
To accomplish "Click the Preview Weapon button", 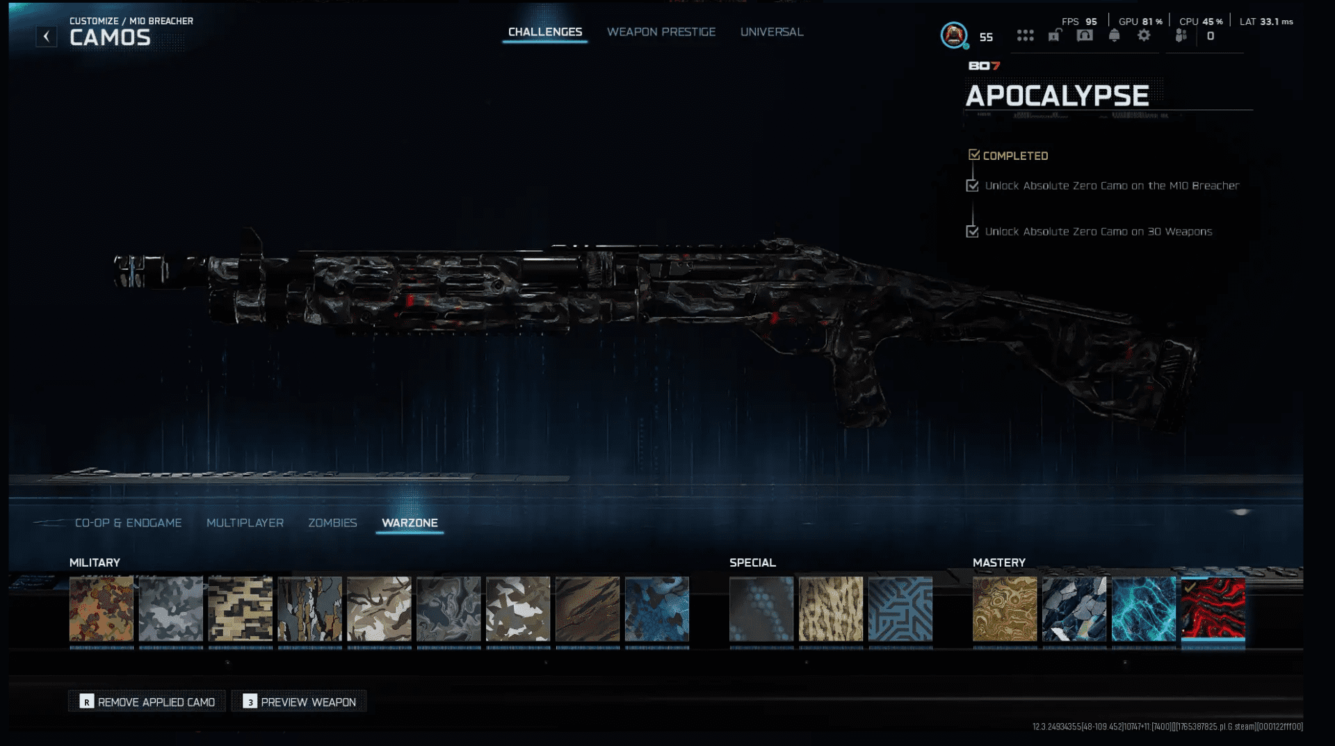I will (x=300, y=702).
